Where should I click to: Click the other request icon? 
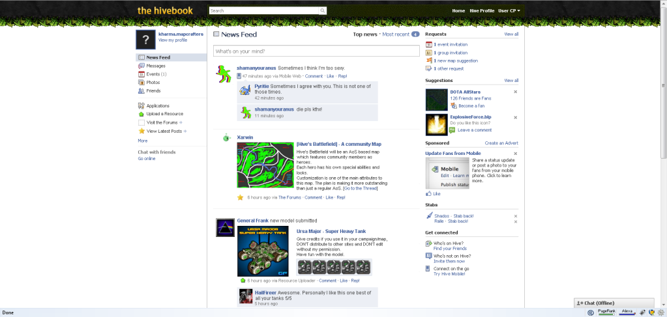click(x=429, y=68)
